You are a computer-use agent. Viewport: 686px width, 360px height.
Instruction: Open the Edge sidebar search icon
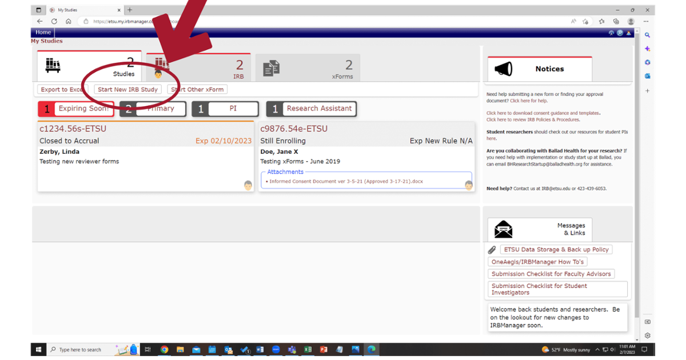648,35
